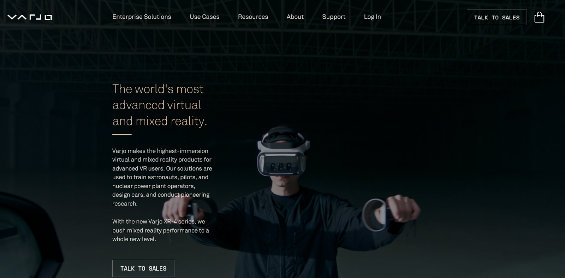Open the Enterprise Solutions menu
Image resolution: width=565 pixels, height=278 pixels.
pyautogui.click(x=142, y=17)
